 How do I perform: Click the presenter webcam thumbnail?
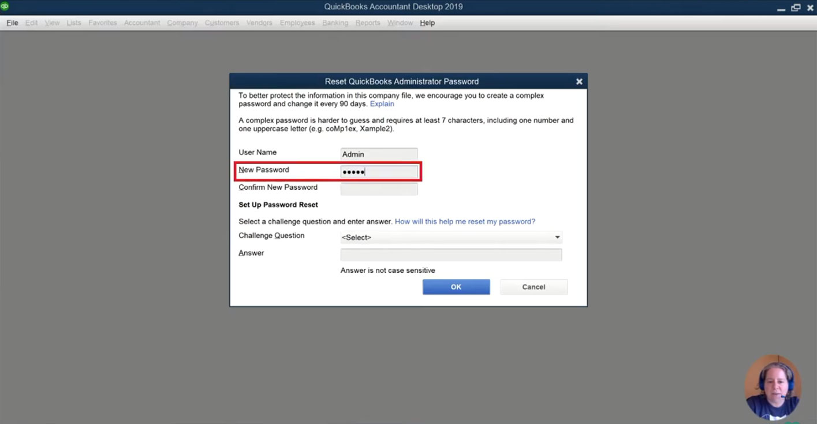[x=773, y=387]
